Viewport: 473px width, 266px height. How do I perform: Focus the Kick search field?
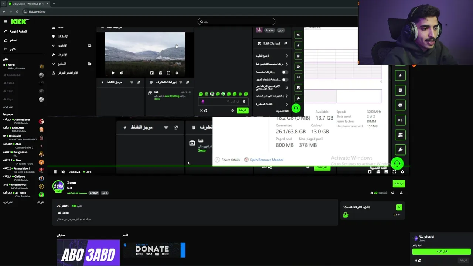236,21
